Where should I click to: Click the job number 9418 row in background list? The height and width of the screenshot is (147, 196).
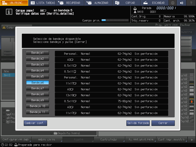pyautogui.click(x=8, y=75)
